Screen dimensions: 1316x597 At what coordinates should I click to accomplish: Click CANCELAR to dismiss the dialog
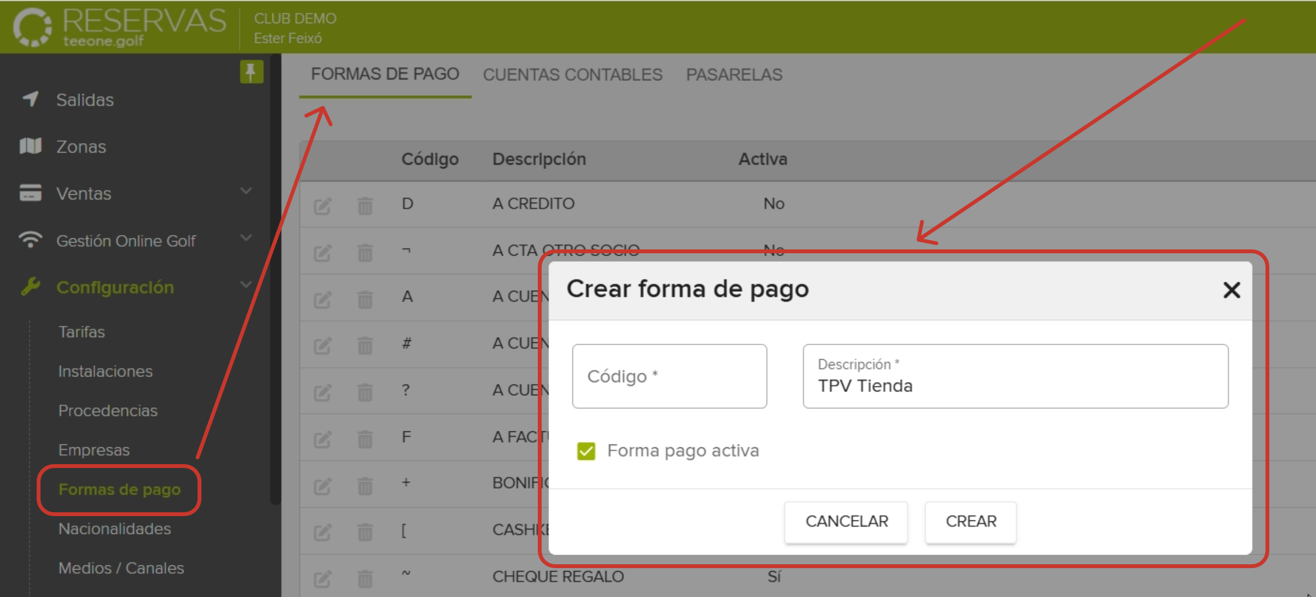coord(846,521)
